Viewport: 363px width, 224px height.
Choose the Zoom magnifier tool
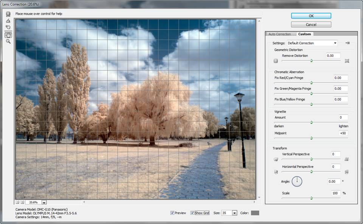tap(8, 41)
